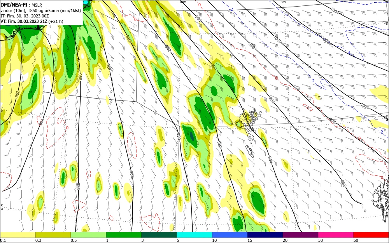
Task: Pick the cyan 5–10 legend swatch
Action: pos(194,235)
